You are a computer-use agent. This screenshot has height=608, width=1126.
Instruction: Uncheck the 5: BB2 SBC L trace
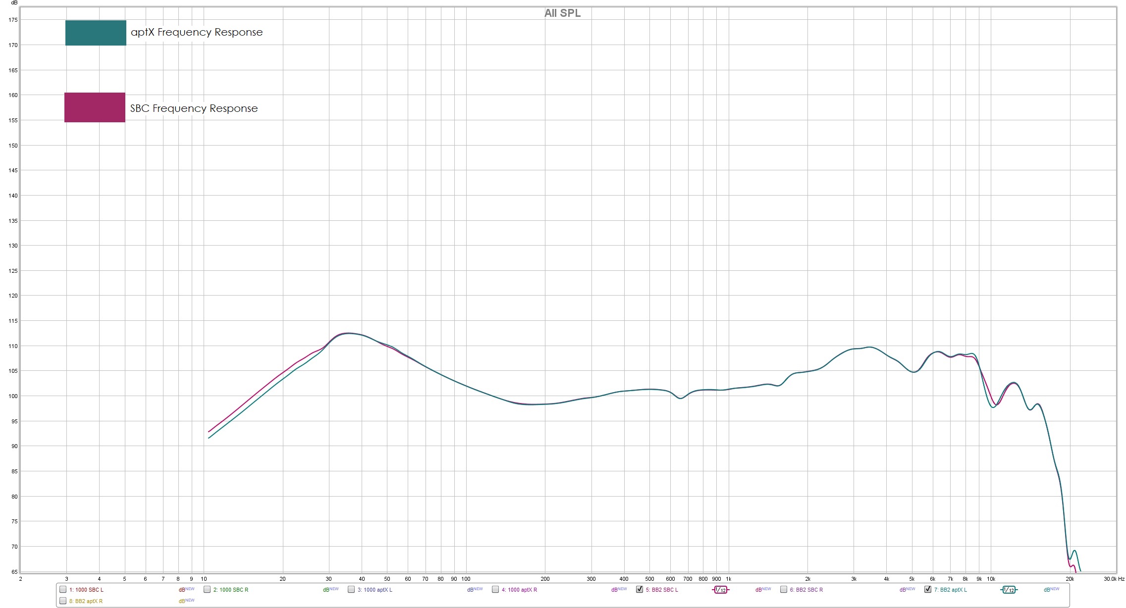tap(640, 589)
